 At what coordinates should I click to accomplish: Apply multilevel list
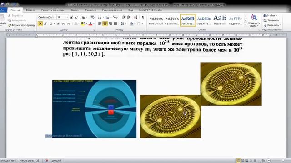click(x=115, y=17)
